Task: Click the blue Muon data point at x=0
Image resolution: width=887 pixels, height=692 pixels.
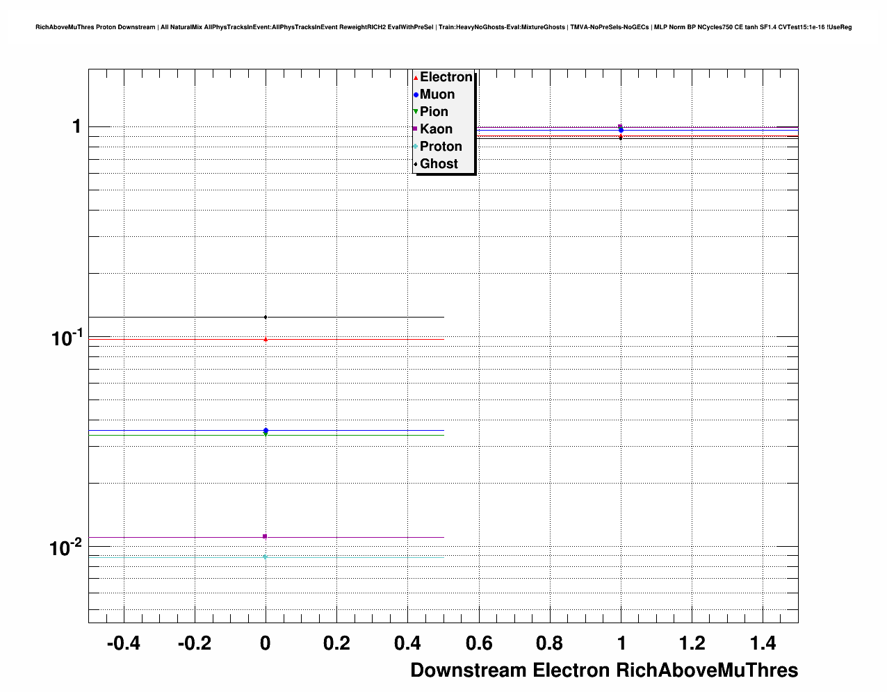Action: pyautogui.click(x=266, y=431)
